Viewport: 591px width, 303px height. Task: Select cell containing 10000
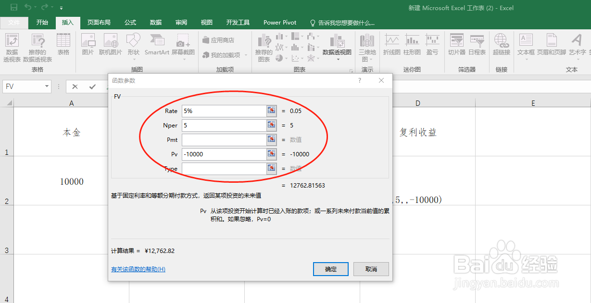(x=71, y=181)
